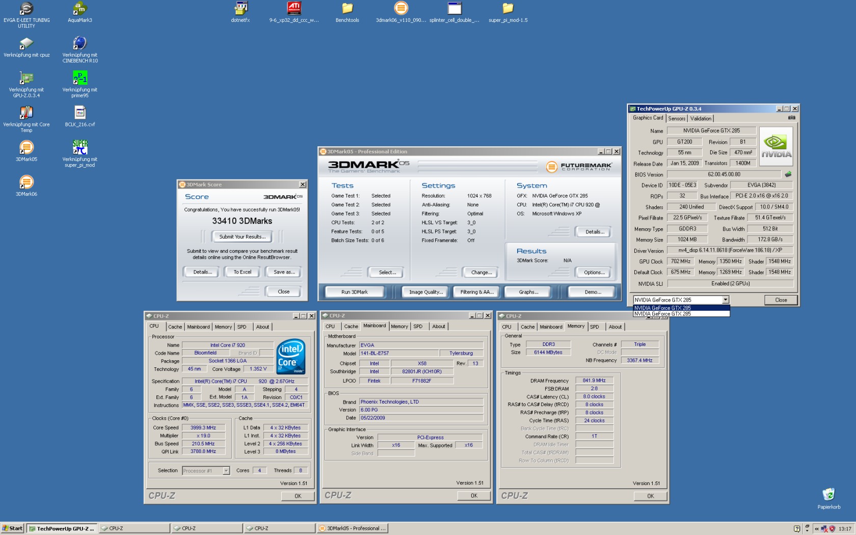Click Run 3DMark button
Viewport: 856px width, 535px height.
pyautogui.click(x=355, y=292)
